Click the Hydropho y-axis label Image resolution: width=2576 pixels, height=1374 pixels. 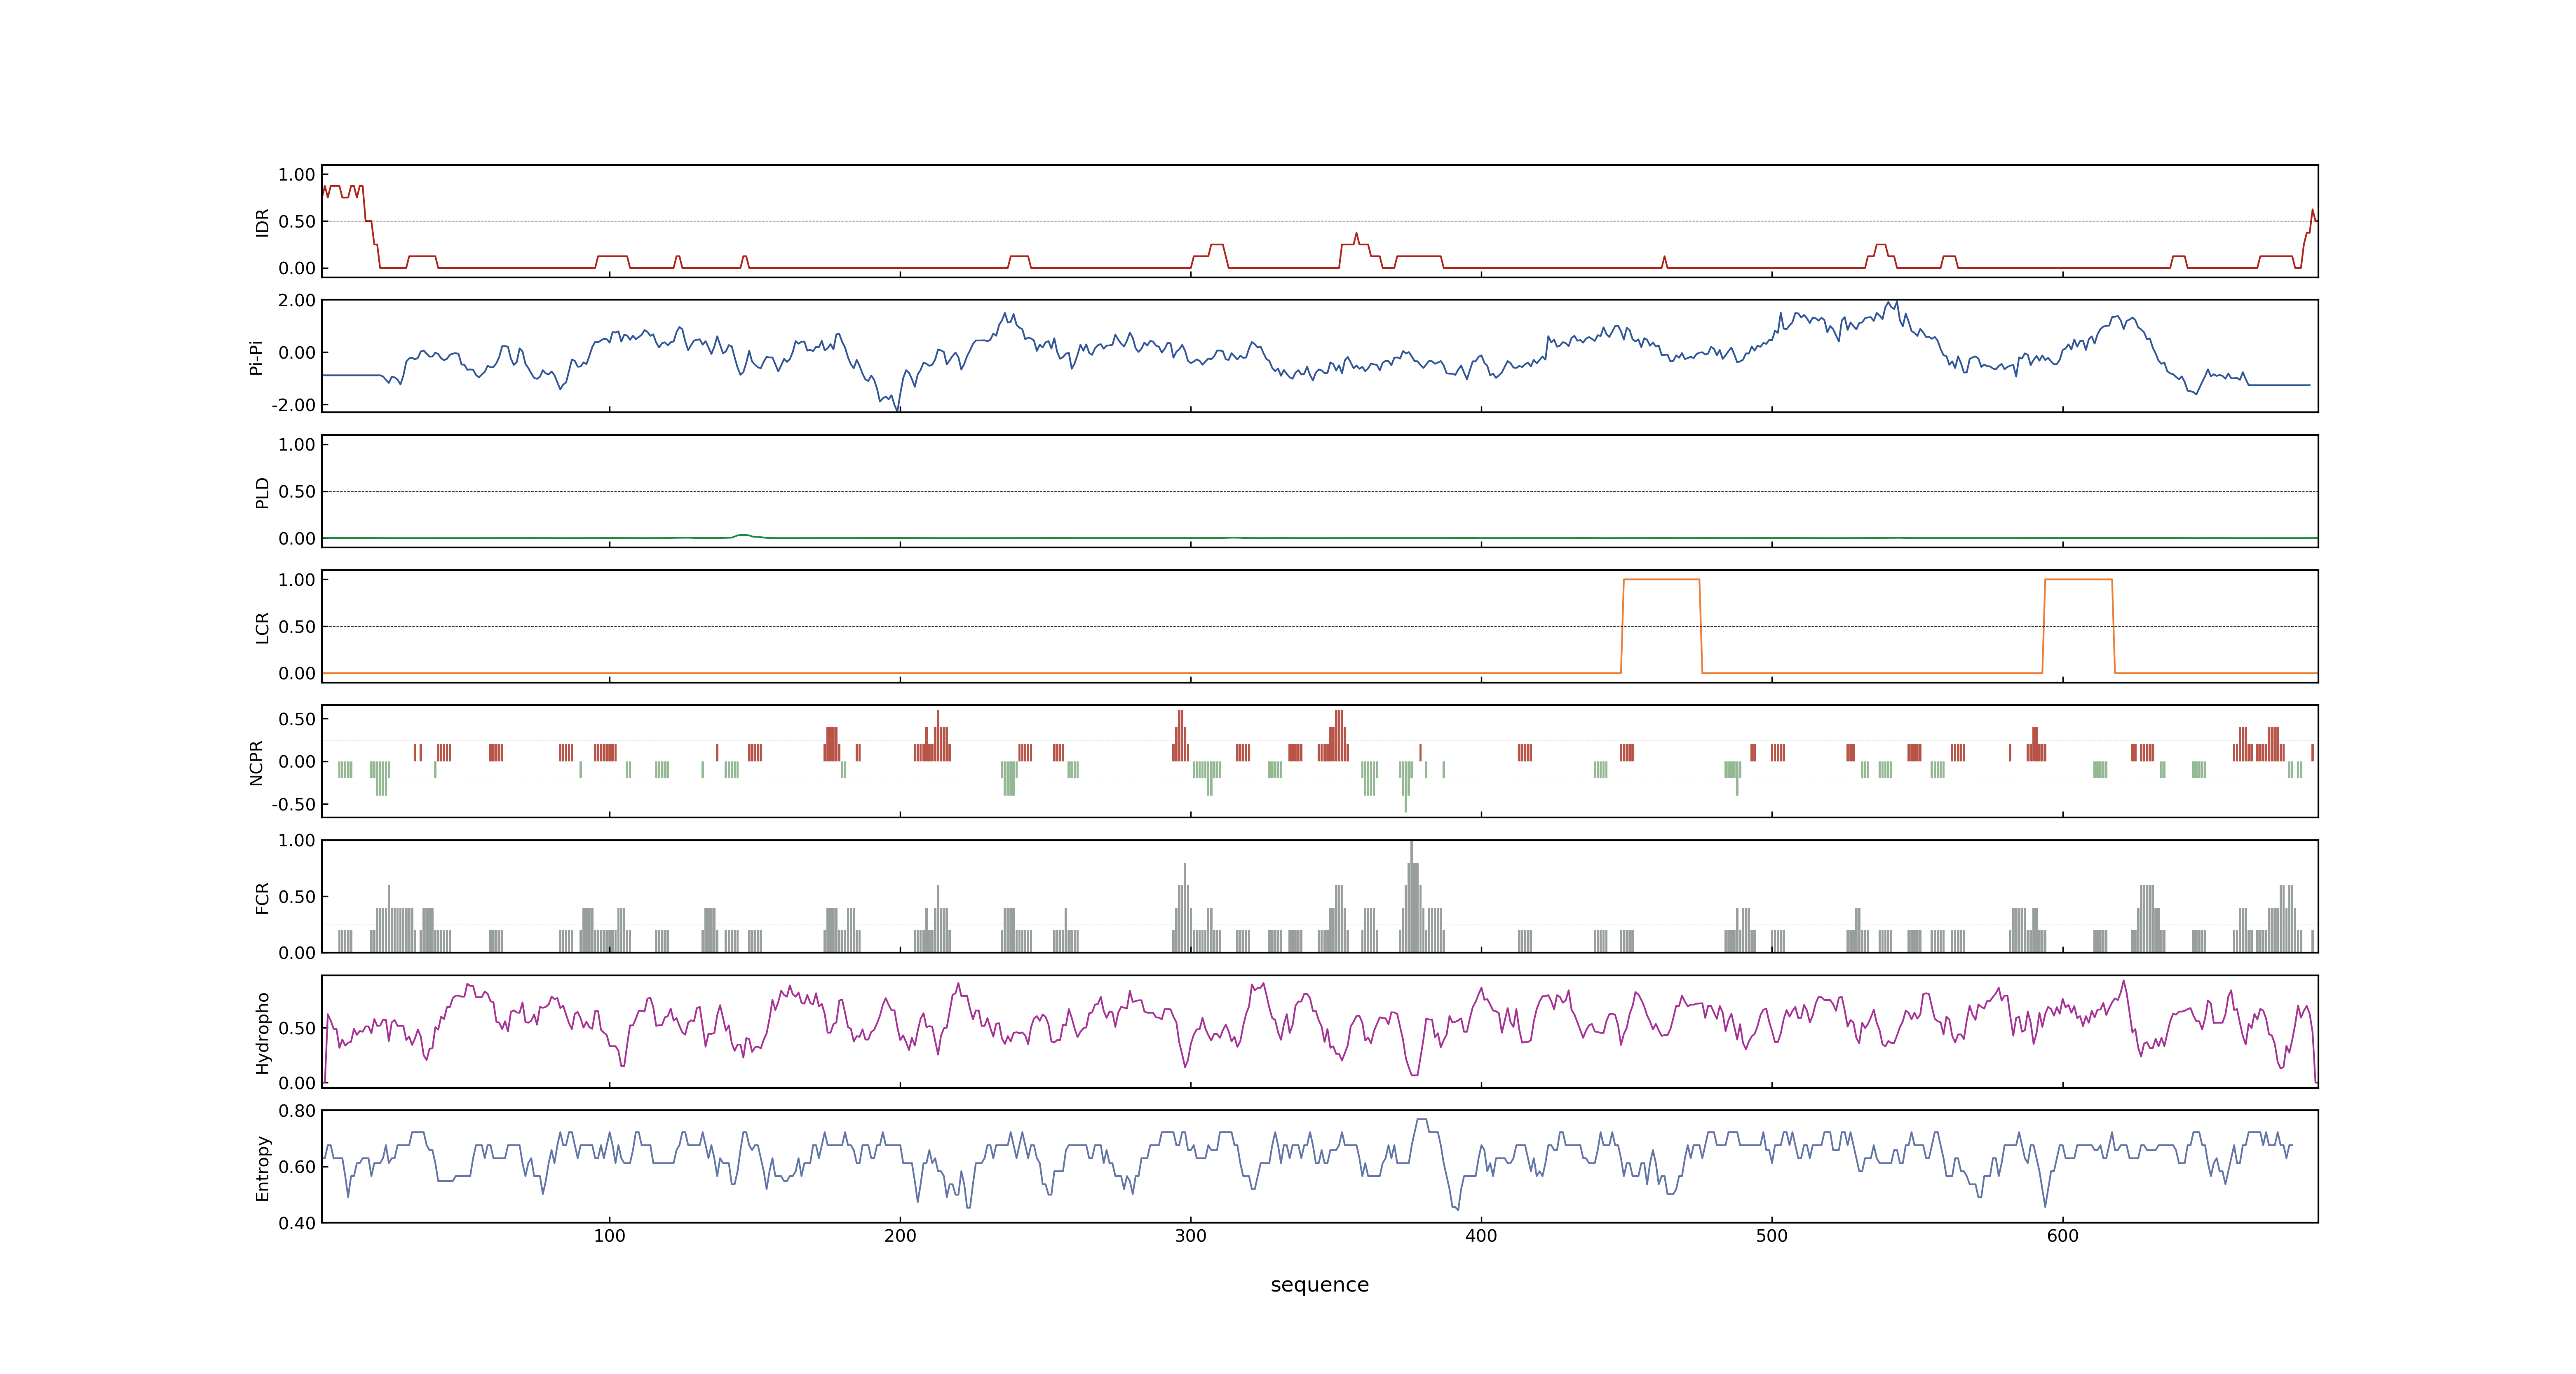click(262, 1033)
